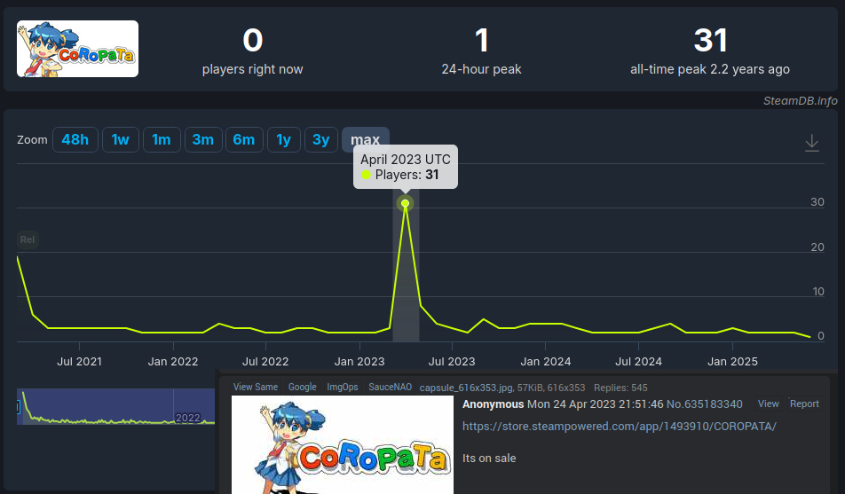845x494 pixels.
Task: Click the Jul 2023 axis label
Action: pyautogui.click(x=452, y=362)
